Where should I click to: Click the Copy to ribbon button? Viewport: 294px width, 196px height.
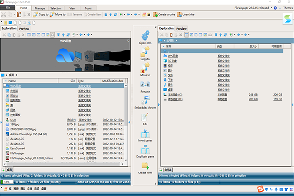coord(43,15)
